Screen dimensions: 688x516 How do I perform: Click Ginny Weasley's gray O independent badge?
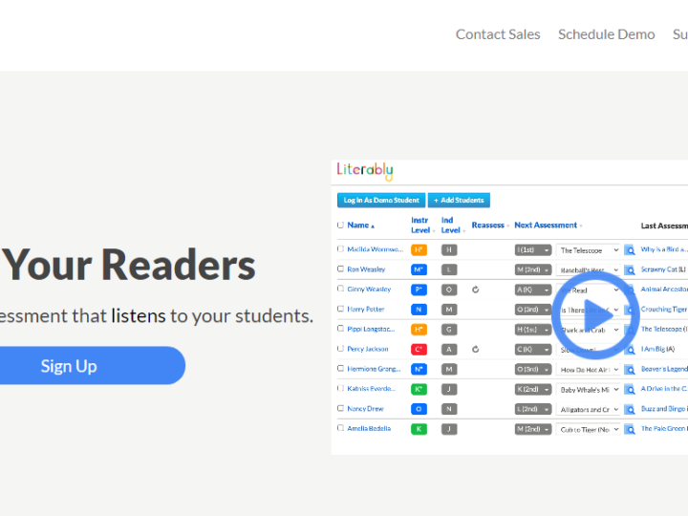coord(449,290)
